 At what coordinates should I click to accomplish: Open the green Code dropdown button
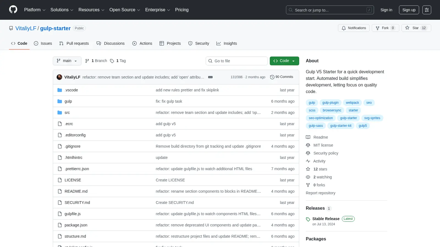[x=284, y=61]
